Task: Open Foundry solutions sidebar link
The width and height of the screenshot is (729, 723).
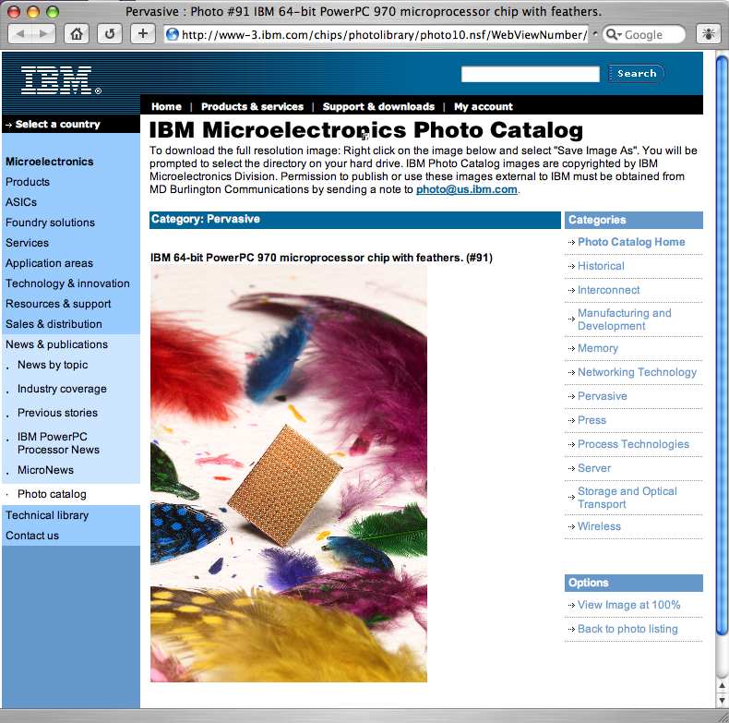Action: coord(50,223)
